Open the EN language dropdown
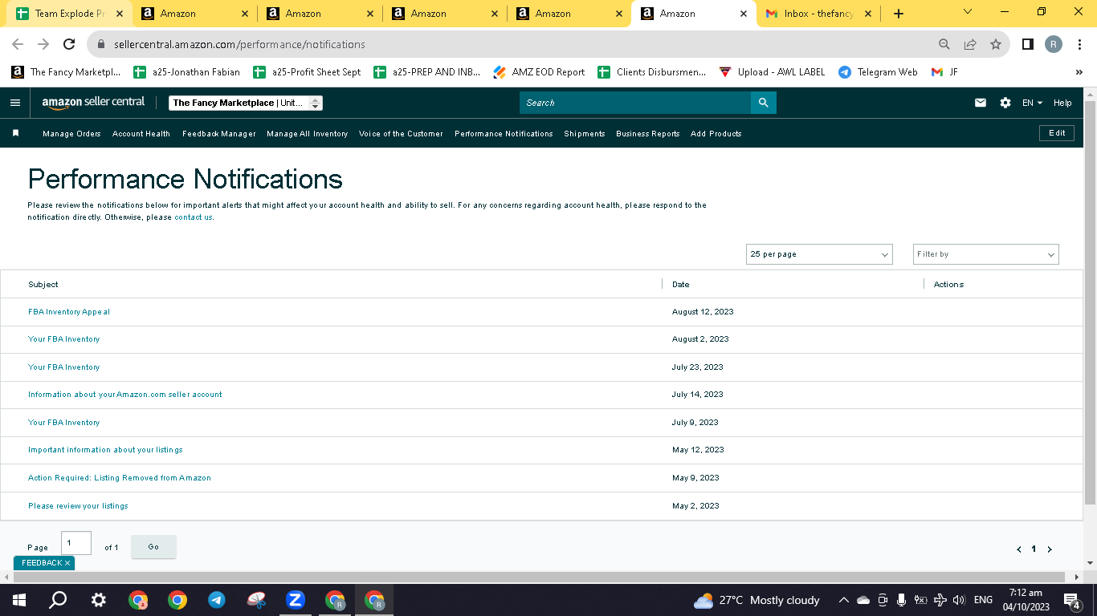This screenshot has width=1097, height=616. pos(1032,103)
